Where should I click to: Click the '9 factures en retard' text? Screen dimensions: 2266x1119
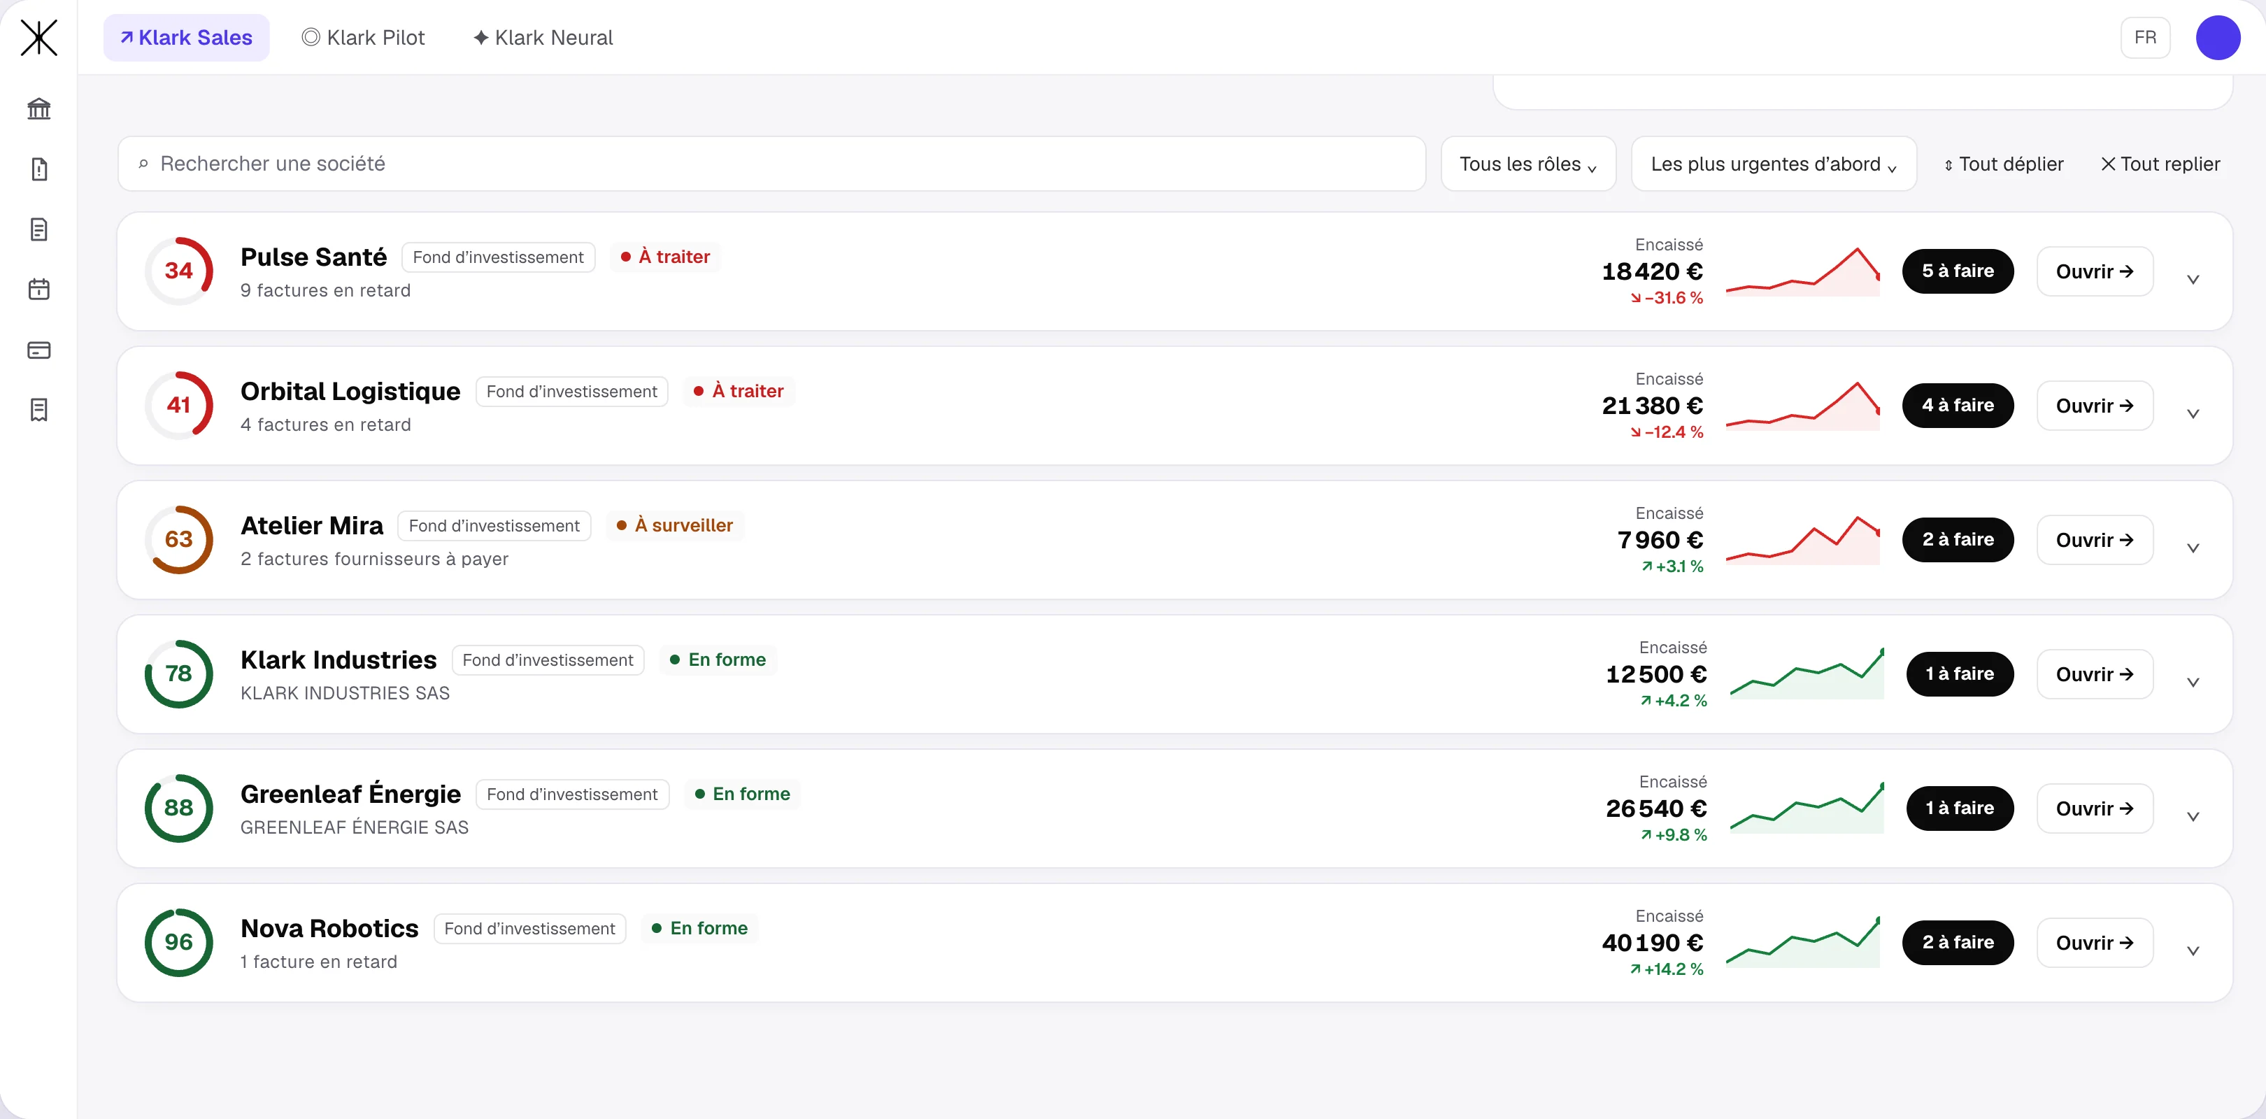click(x=325, y=290)
